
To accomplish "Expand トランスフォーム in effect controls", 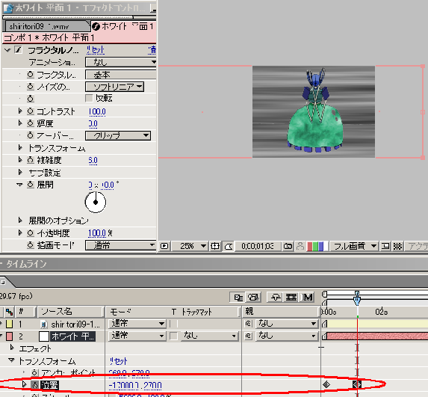I will click(x=20, y=147).
